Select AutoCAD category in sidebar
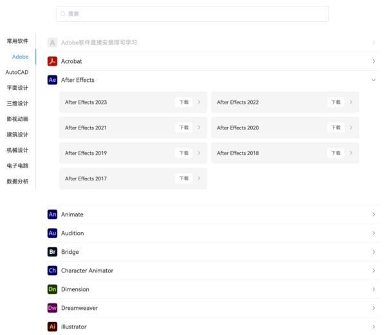 [x=17, y=72]
